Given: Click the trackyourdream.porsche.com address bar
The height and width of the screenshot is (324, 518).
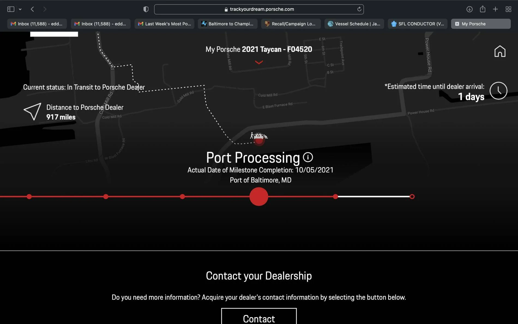Looking at the screenshot, I should 259,9.
